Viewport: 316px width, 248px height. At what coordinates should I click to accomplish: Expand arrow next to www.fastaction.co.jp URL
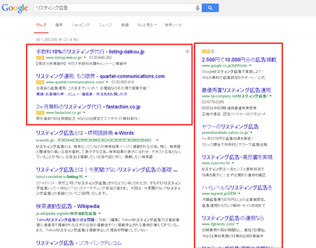84,113
